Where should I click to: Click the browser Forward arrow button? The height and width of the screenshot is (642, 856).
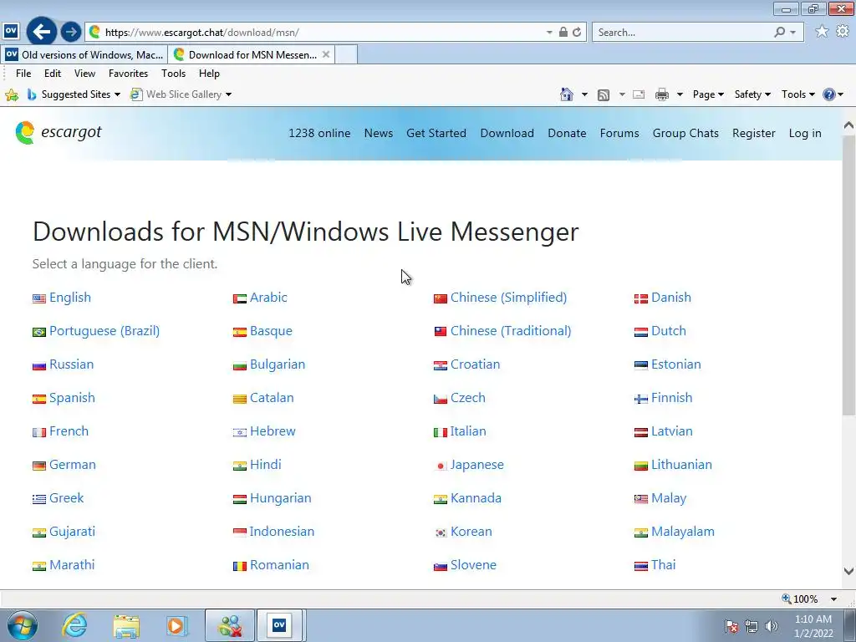tap(70, 33)
